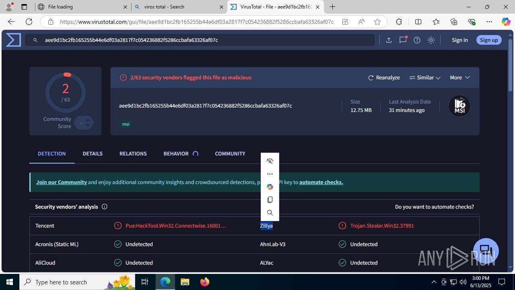
Task: Click the Tencent detection result text
Action: point(176,226)
